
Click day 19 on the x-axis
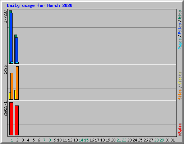point(108,140)
